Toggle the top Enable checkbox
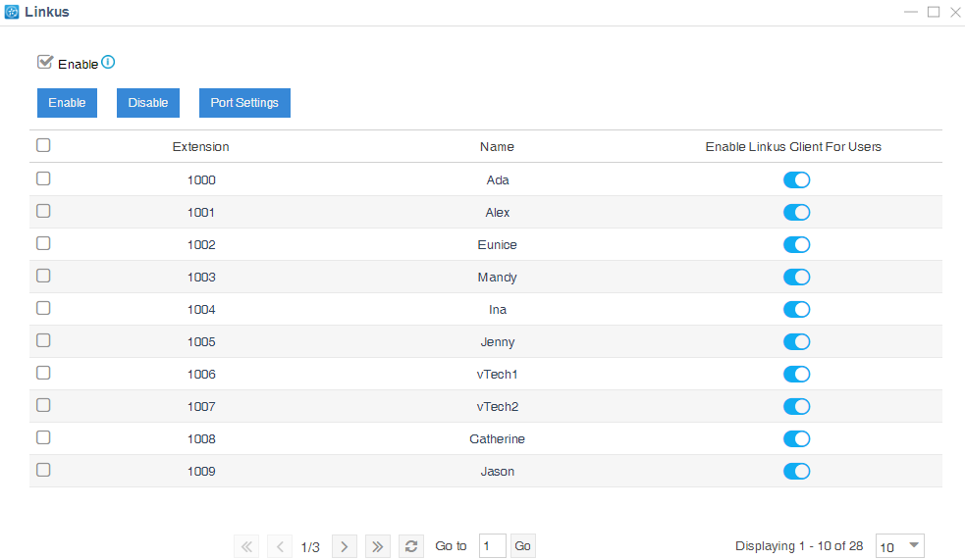The width and height of the screenshot is (965, 560). point(44,63)
